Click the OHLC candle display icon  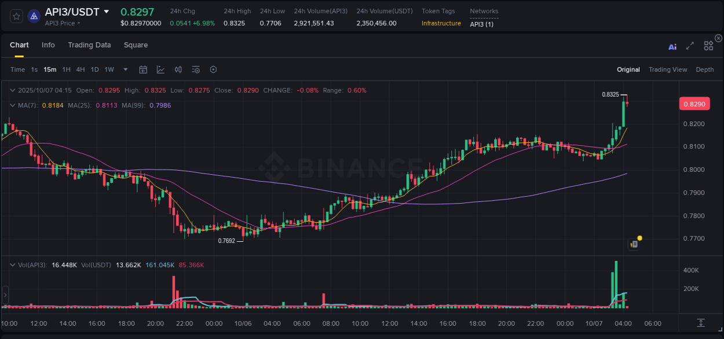click(x=178, y=69)
